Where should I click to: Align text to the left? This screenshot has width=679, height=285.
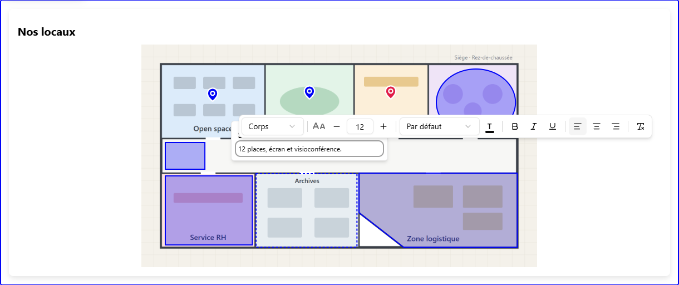(578, 126)
